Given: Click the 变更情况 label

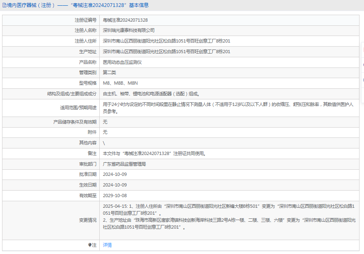Looking at the screenshot, I should tap(88, 220).
